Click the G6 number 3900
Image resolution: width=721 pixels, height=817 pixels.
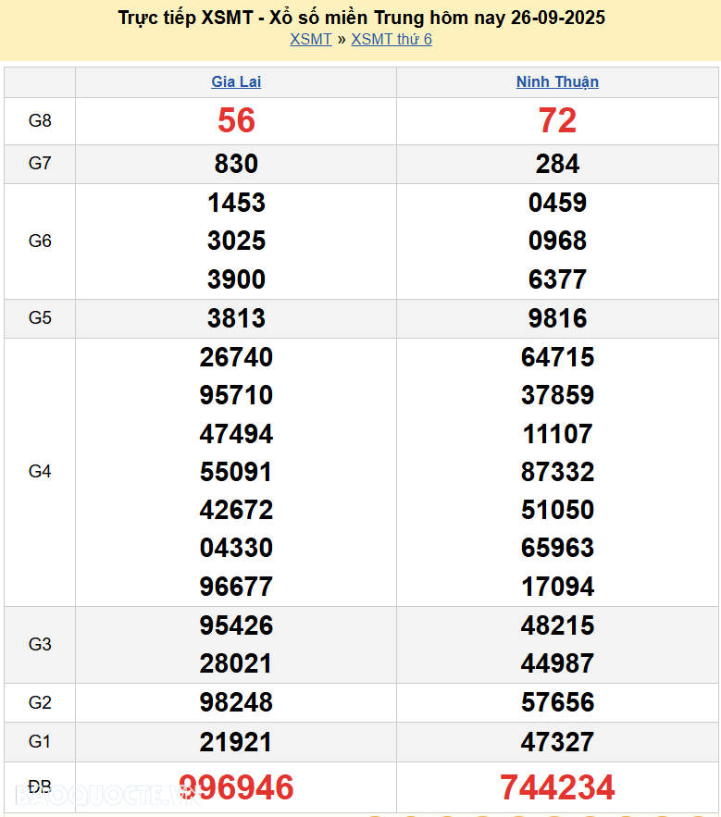236,279
